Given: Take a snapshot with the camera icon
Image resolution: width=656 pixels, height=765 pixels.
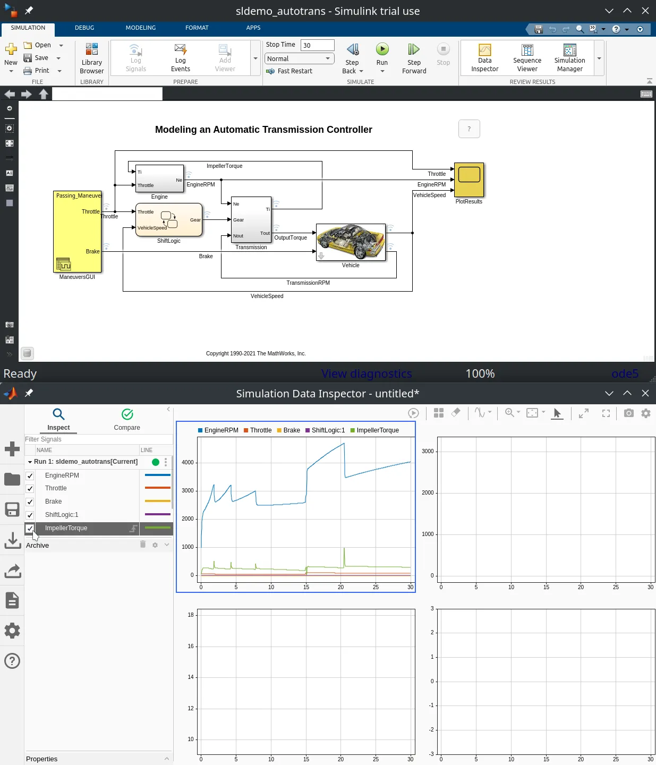Looking at the screenshot, I should coord(629,413).
